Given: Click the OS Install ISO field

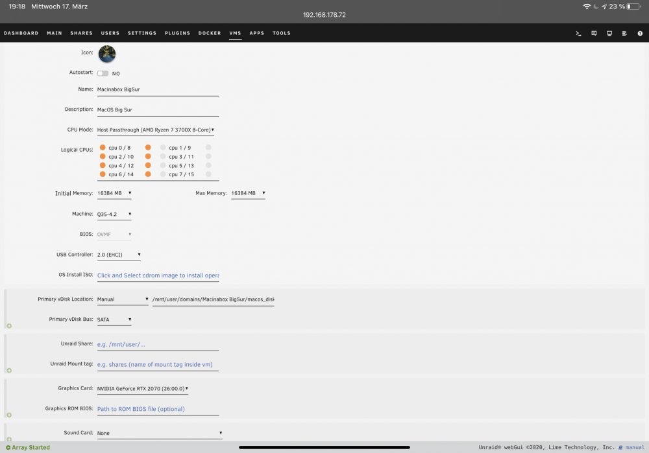Looking at the screenshot, I should [x=158, y=275].
